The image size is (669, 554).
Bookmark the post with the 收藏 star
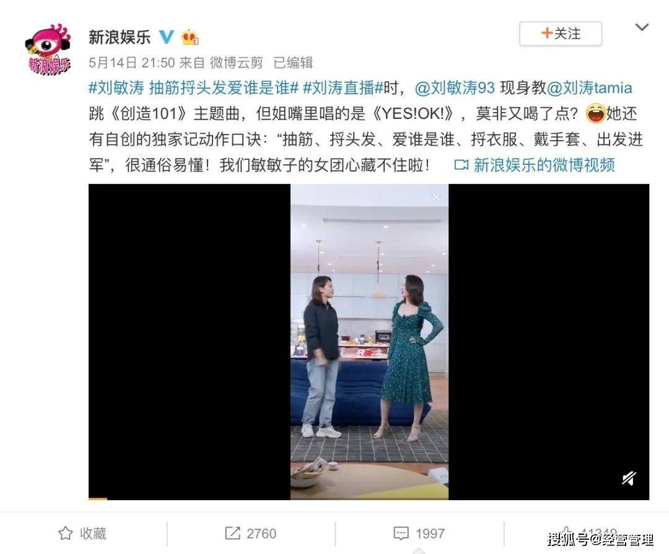click(82, 533)
